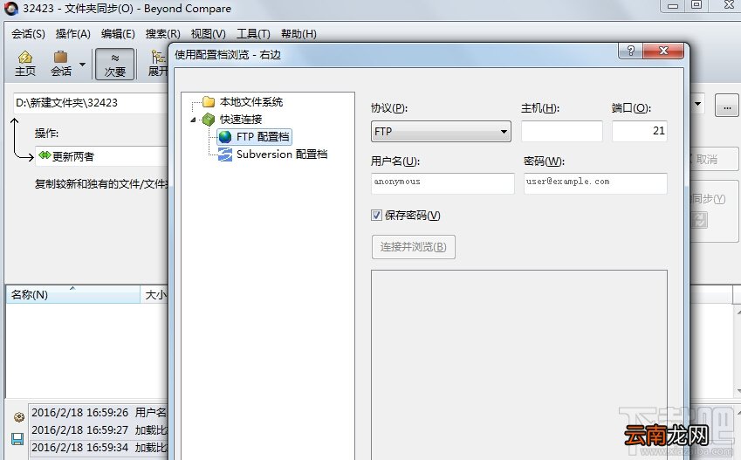
Task: Select log entry 2016/2/18 16:59:26
Action: [99, 413]
